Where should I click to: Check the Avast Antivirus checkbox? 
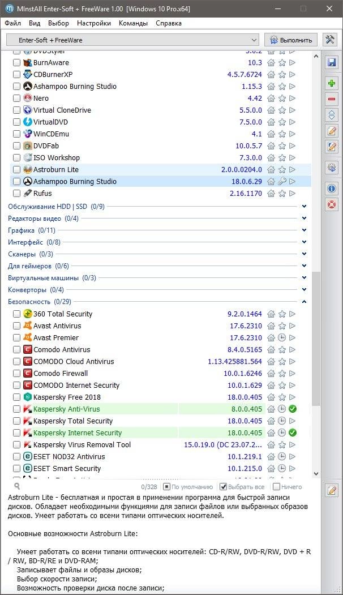click(16, 326)
